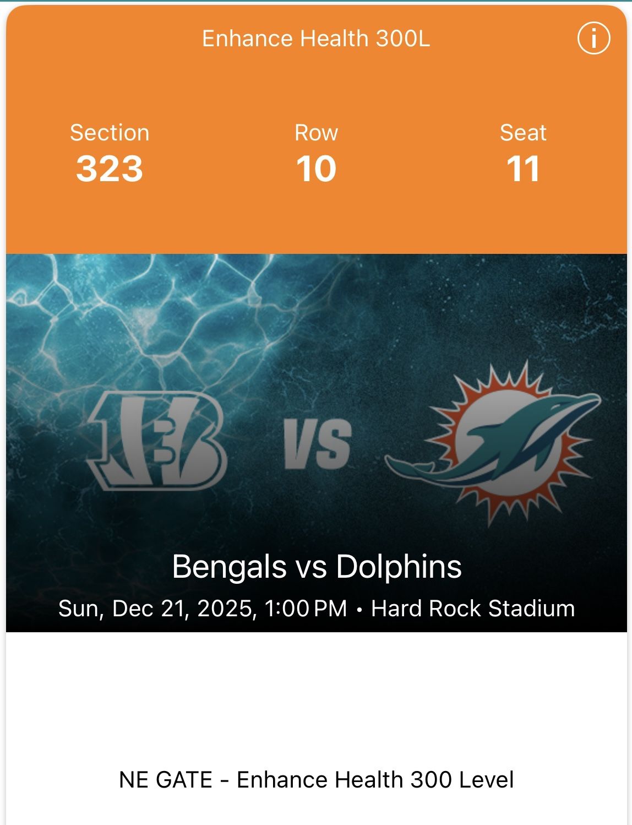
Task: Tap seat number 11
Action: [523, 169]
